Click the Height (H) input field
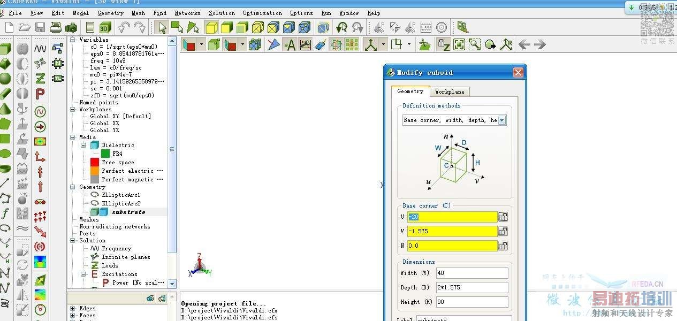 pos(472,302)
